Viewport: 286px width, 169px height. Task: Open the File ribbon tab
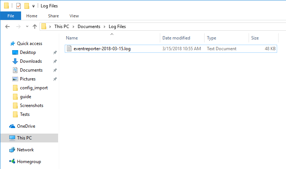pyautogui.click(x=11, y=16)
